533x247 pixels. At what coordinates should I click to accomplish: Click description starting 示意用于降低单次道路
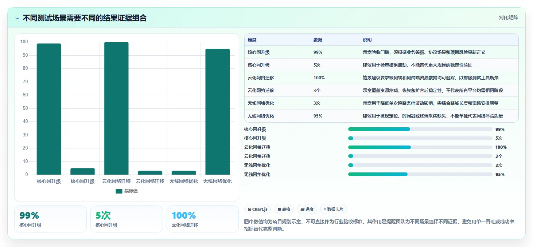click(431, 103)
